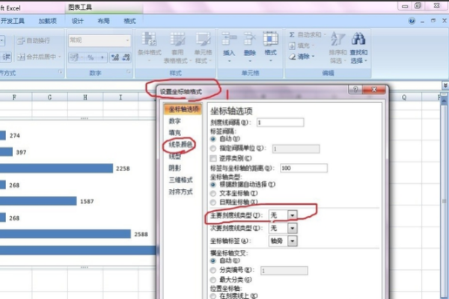
Task: Open the 排序和筛选 sort and filter icon
Action: point(337,40)
